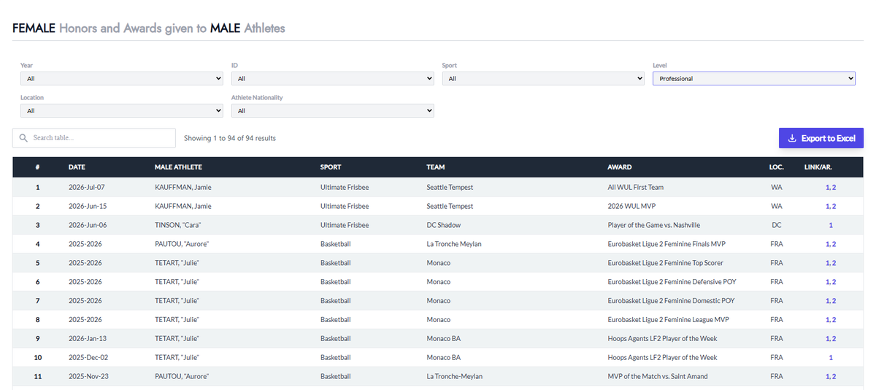
Task: Sort by the AWARD column header
Action: tap(620, 167)
